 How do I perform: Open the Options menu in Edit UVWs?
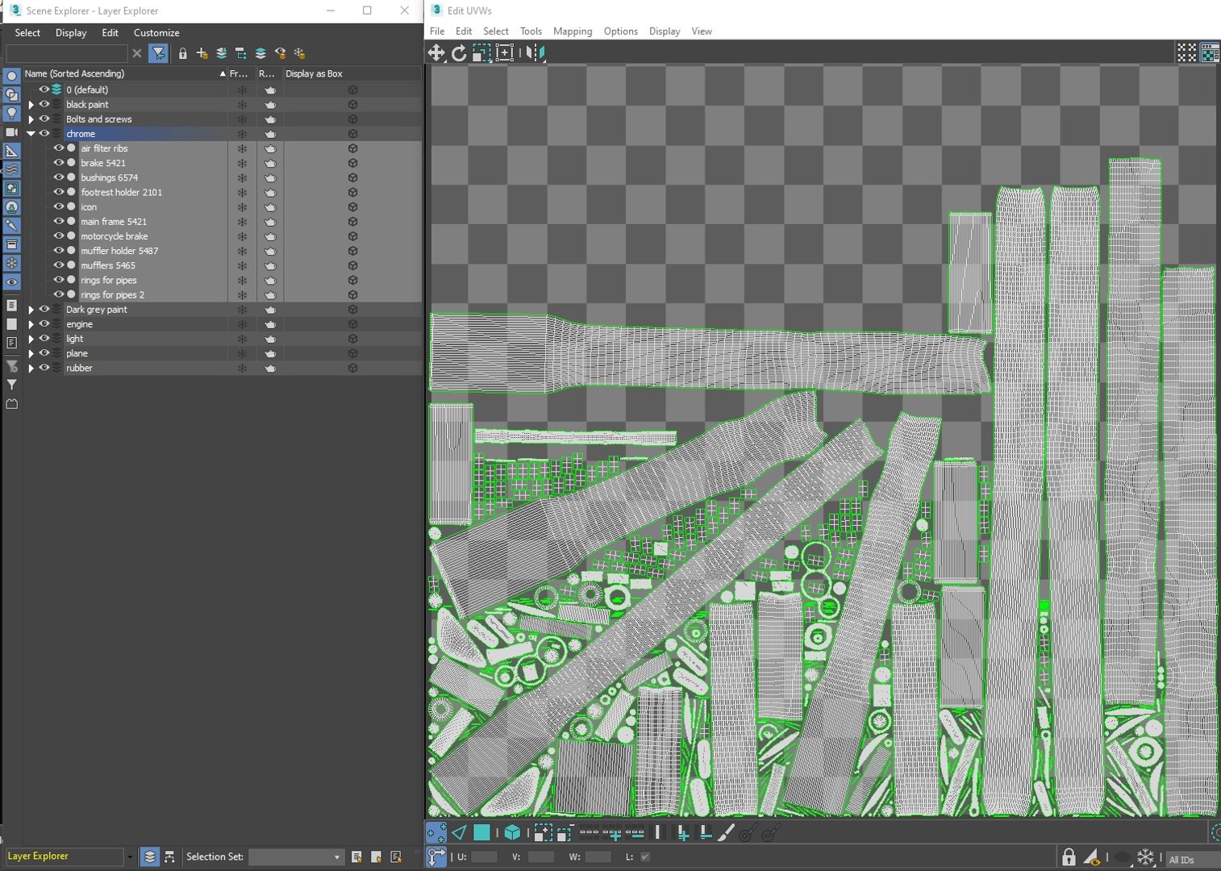coord(621,31)
